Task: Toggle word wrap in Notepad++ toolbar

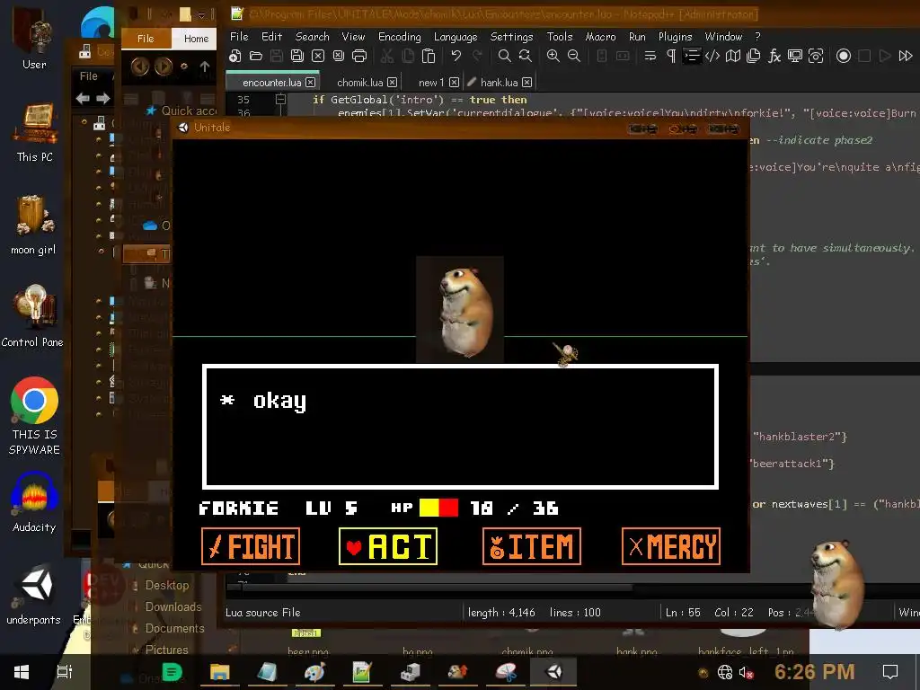Action: click(x=650, y=56)
